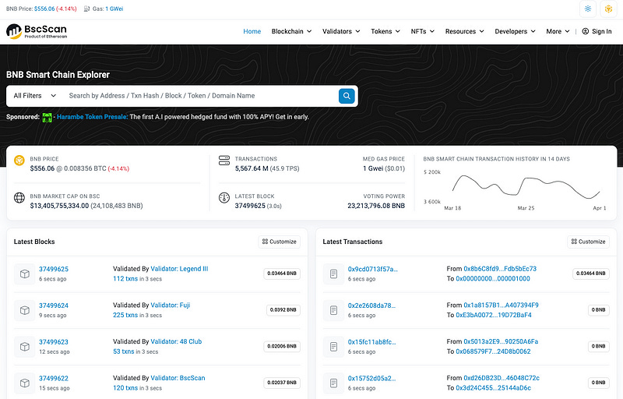Click the Harambe Token sponsor icon
The height and width of the screenshot is (399, 623).
(47, 117)
